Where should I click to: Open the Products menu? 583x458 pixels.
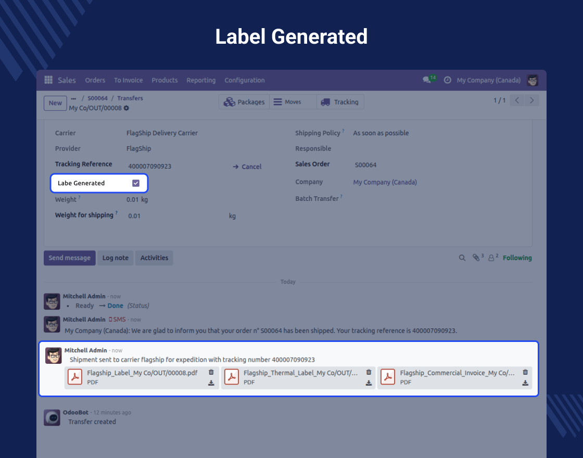(164, 80)
